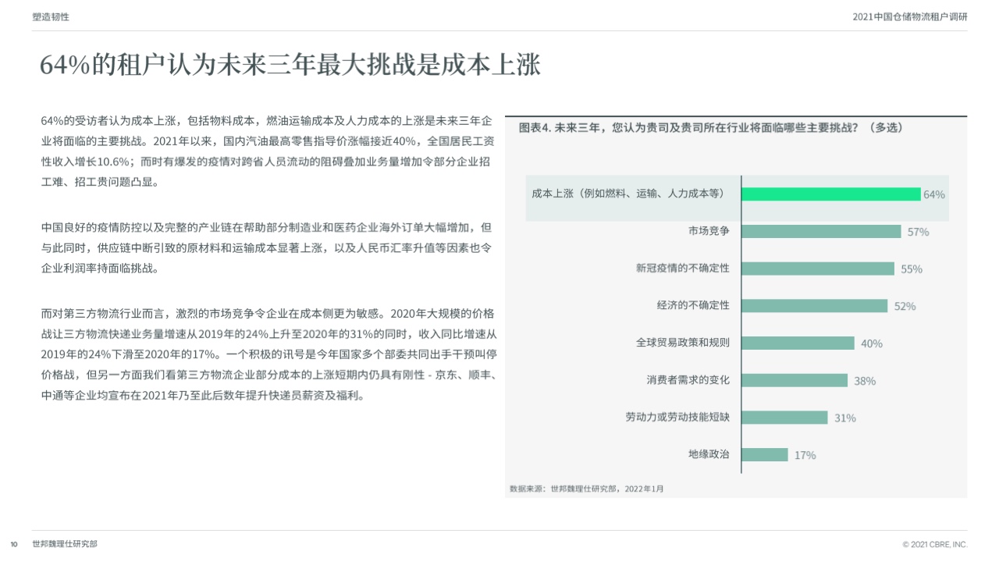The height and width of the screenshot is (562, 999).
Task: Select the bar for '市场竞争'
Action: click(x=821, y=232)
